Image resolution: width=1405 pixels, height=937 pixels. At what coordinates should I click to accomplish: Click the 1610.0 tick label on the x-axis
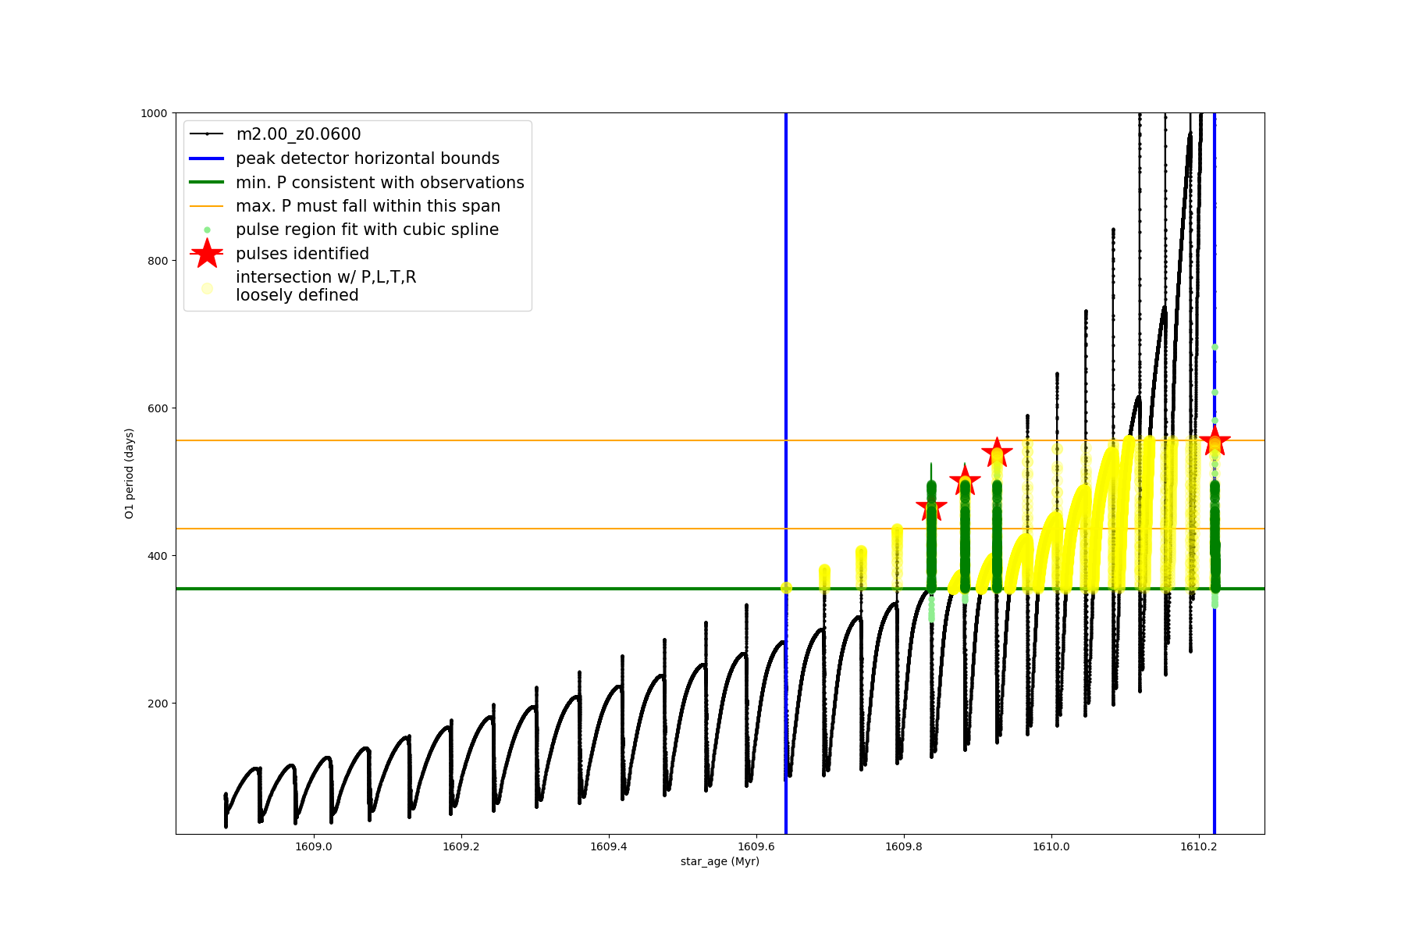[1051, 846]
